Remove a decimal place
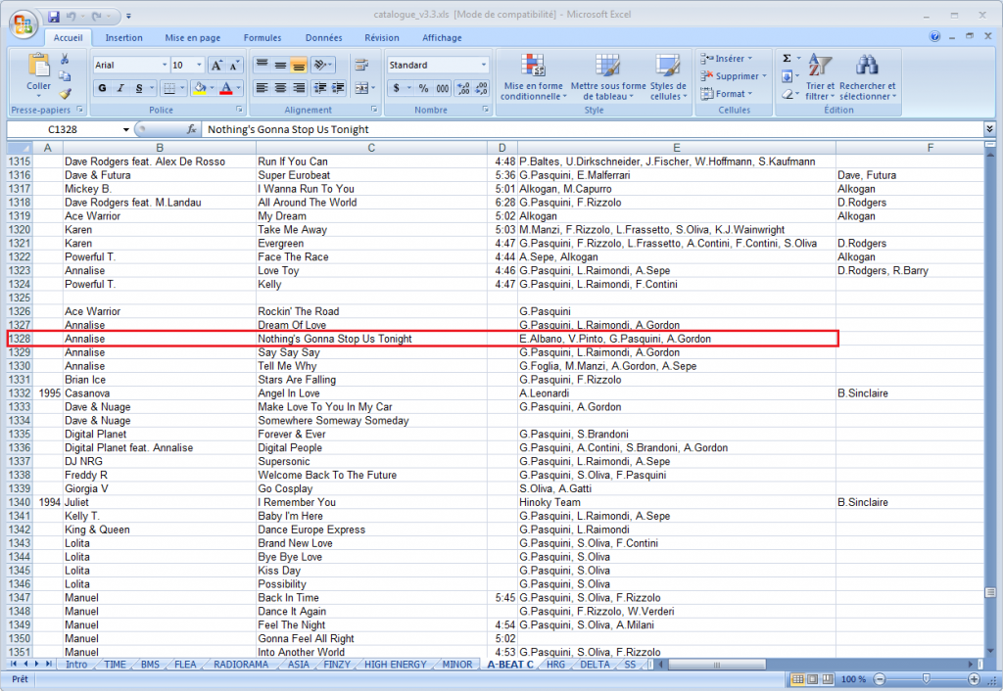Viewport: 1003px width, 691px height. (x=482, y=88)
